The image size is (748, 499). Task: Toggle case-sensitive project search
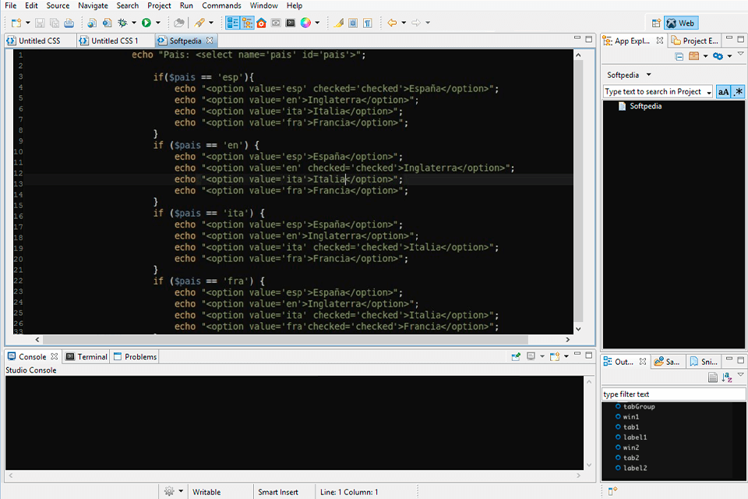click(723, 92)
